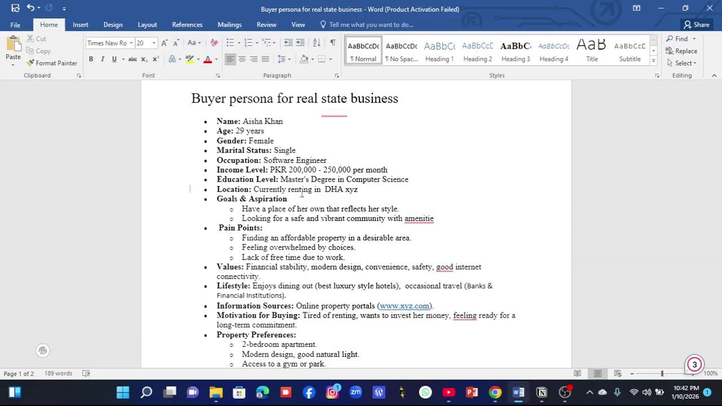This screenshot has height=406, width=722.
Task: Expand the Numbering list dropdown arrow
Action: (x=257, y=43)
